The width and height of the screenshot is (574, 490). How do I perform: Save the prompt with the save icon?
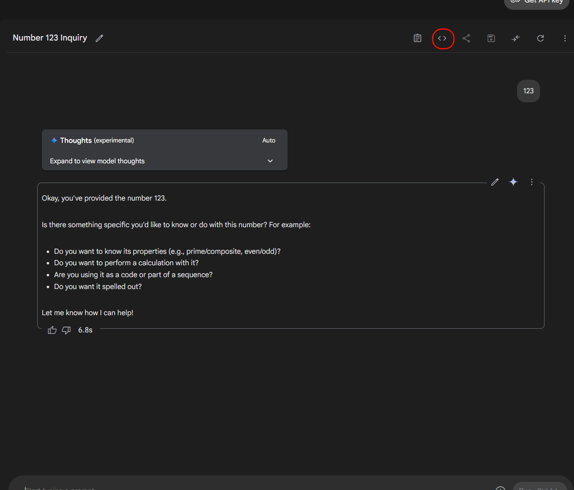[491, 38]
